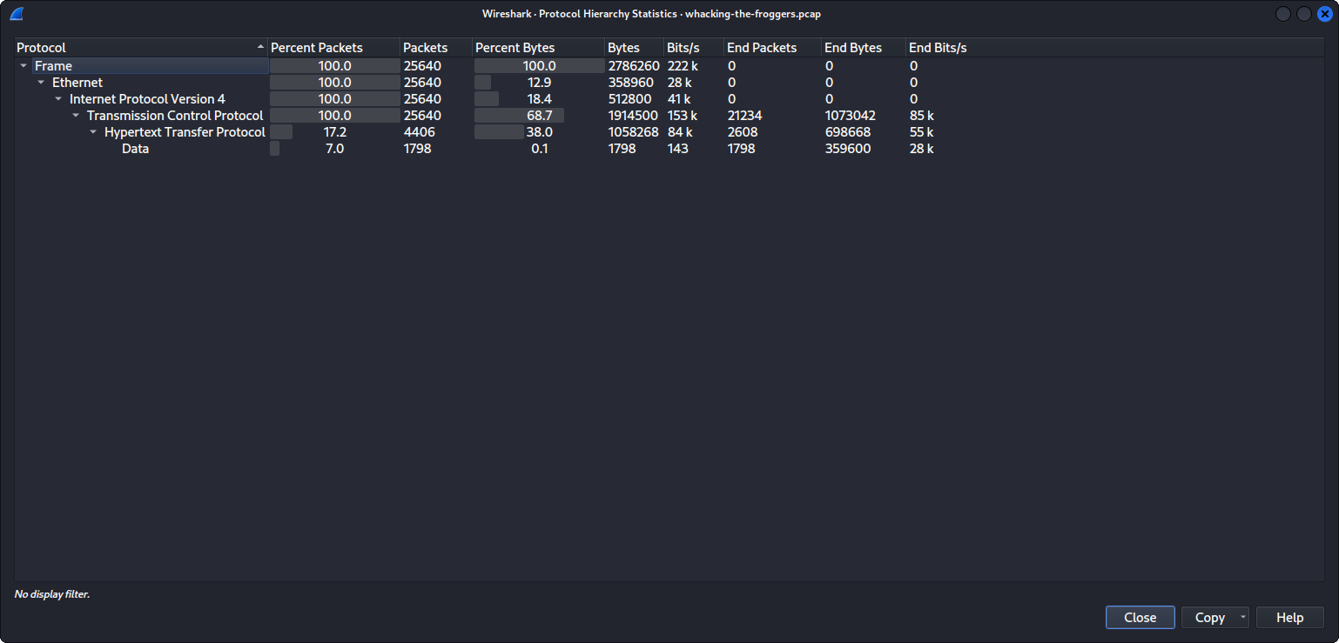Sort by Percent Packets column header
1339x643 pixels.
[x=334, y=48]
